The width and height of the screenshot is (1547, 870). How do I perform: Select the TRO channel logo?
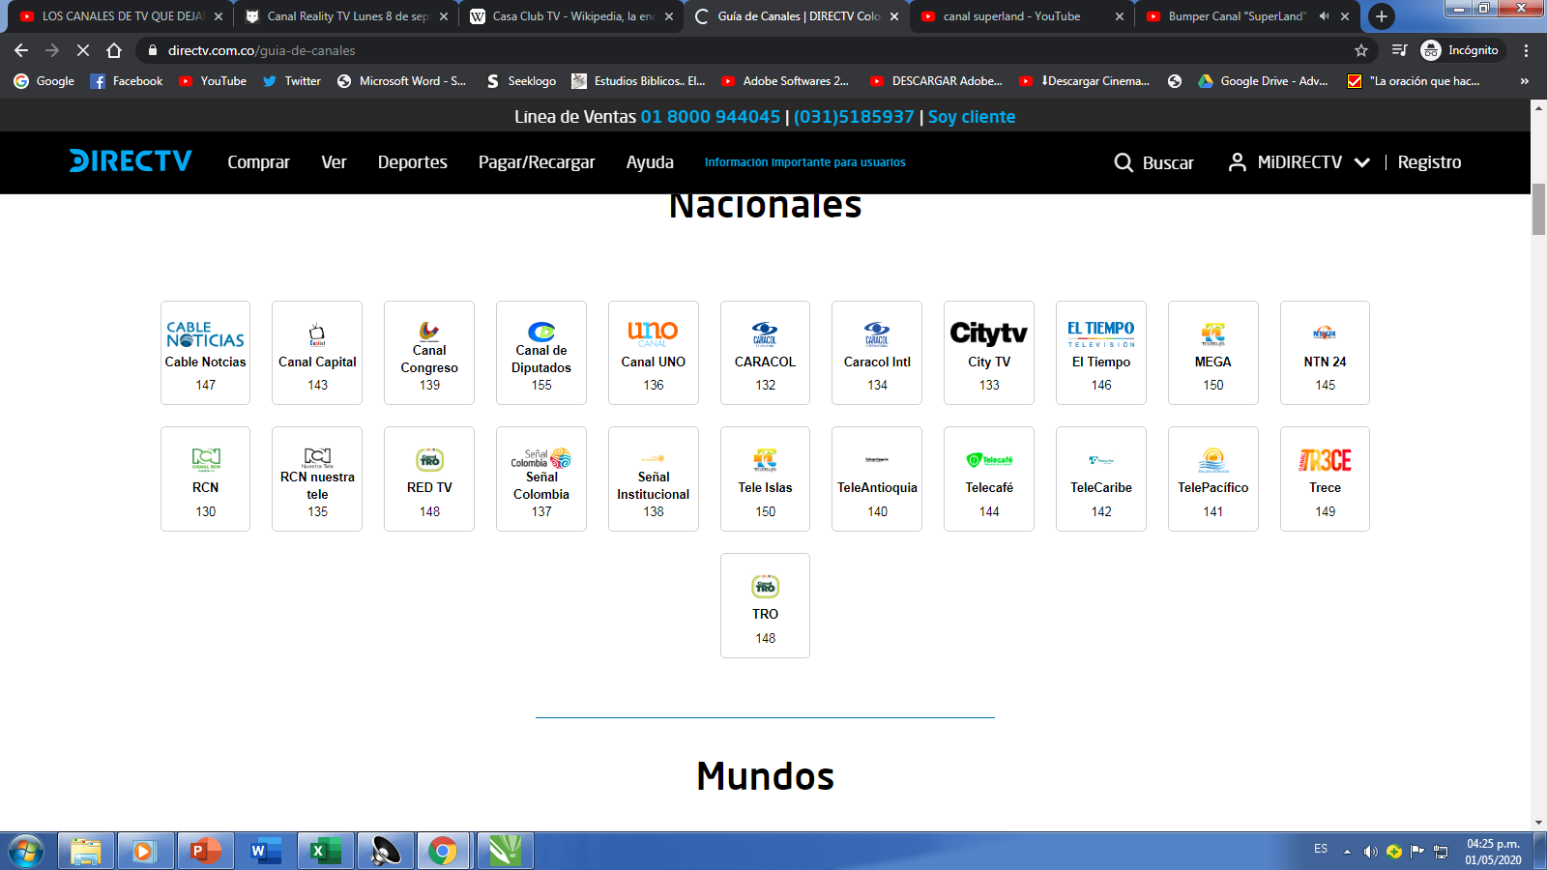coord(766,587)
